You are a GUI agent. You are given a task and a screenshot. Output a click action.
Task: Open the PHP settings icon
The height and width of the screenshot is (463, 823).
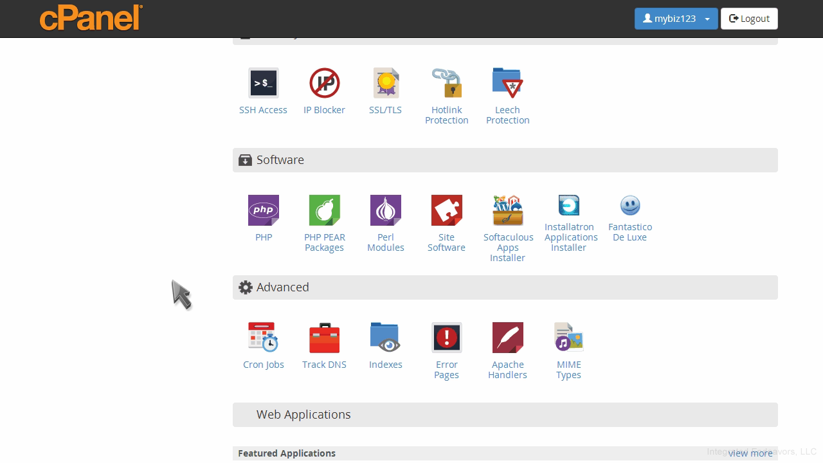point(264,210)
